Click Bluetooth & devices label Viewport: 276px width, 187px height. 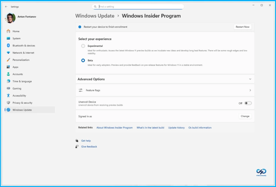pos(24,46)
